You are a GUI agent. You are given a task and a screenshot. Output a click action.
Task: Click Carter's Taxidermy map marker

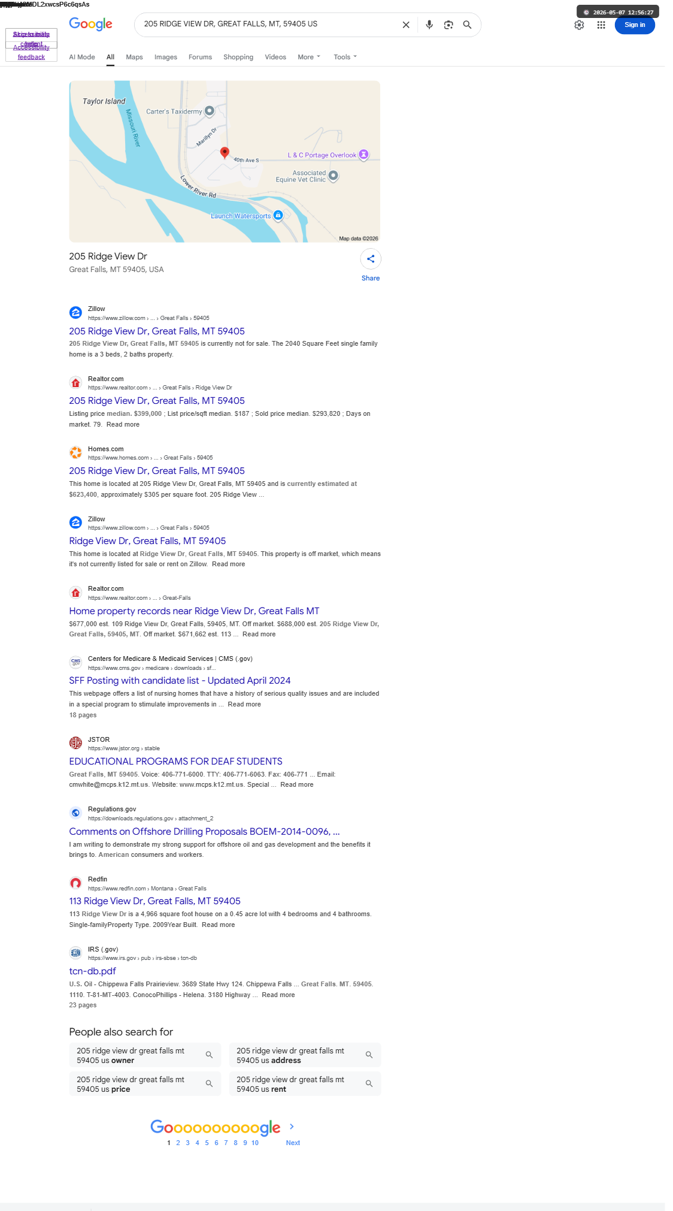pyautogui.click(x=210, y=111)
